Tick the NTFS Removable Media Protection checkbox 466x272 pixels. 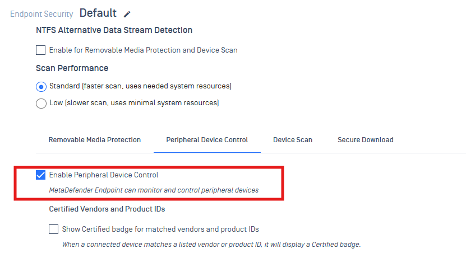point(41,50)
